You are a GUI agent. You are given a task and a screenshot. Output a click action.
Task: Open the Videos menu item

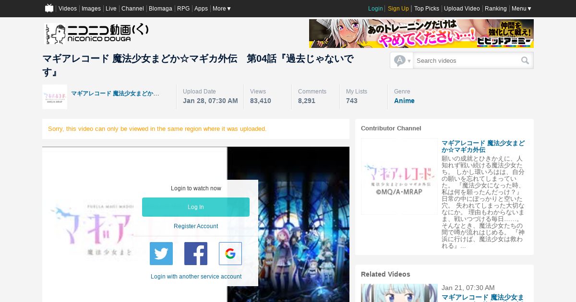click(68, 9)
